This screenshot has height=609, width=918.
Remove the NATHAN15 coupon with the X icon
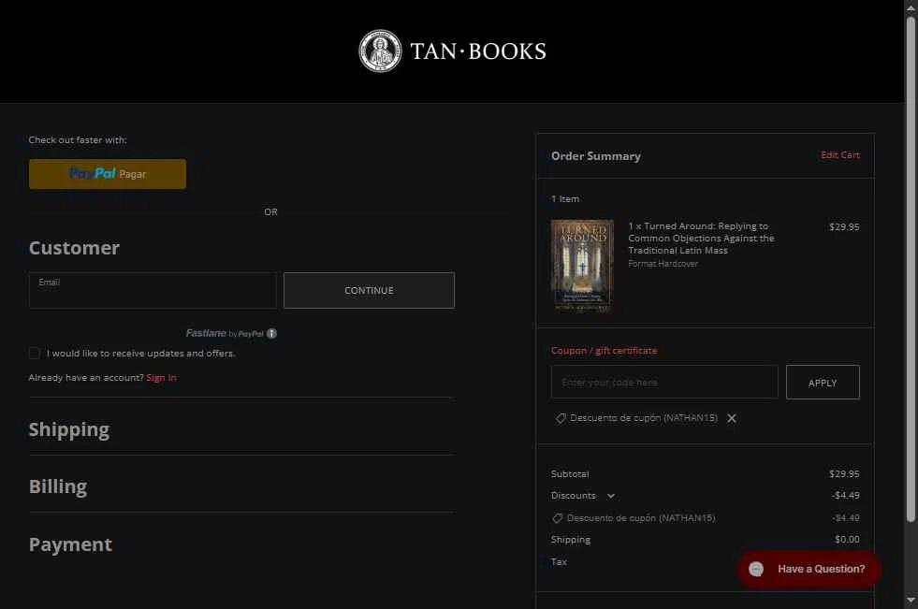pyautogui.click(x=732, y=418)
